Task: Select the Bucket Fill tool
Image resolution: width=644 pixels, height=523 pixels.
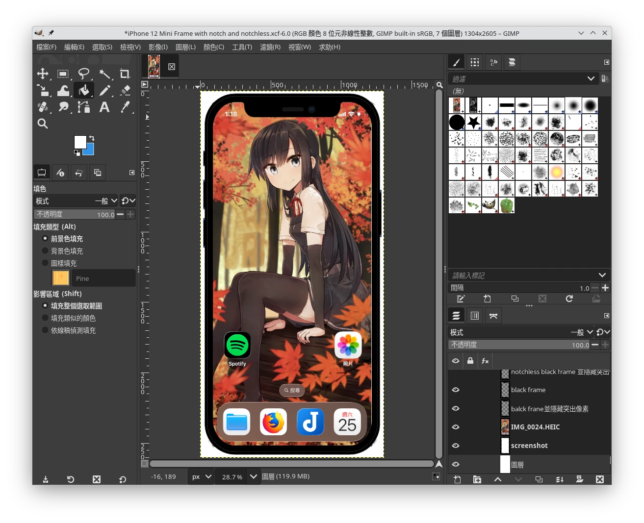Action: pos(84,91)
